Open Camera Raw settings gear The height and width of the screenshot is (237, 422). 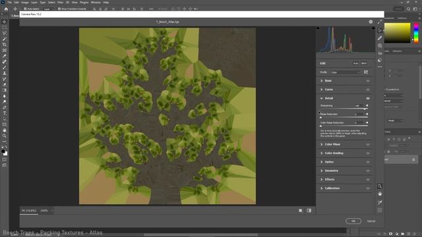tap(371, 22)
